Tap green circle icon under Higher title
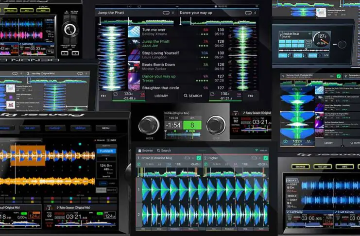This screenshot has width=360, height=236. point(206,164)
